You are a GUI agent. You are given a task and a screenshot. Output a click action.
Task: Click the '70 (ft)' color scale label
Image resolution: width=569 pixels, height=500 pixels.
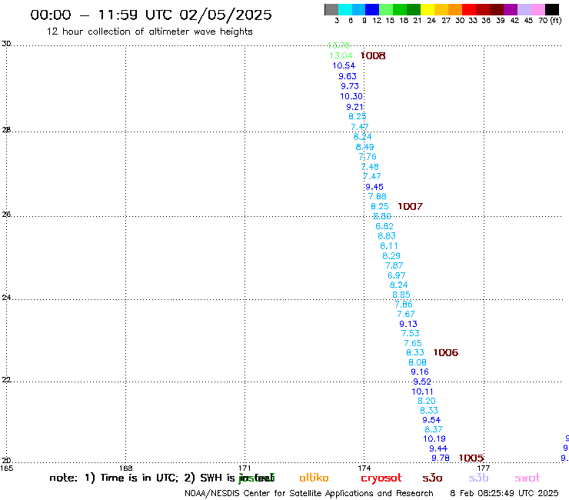[x=550, y=21]
